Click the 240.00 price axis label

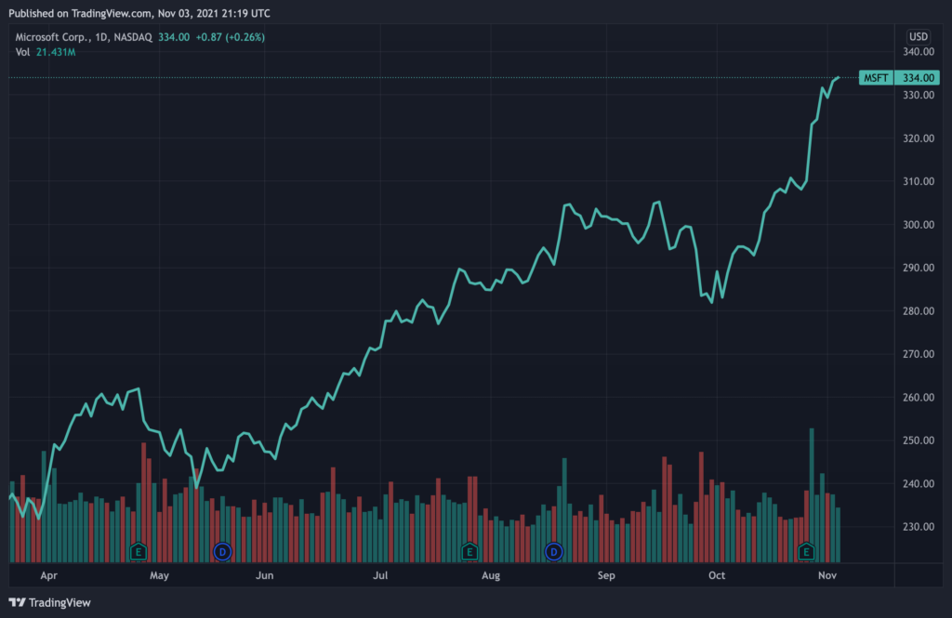[x=918, y=484]
